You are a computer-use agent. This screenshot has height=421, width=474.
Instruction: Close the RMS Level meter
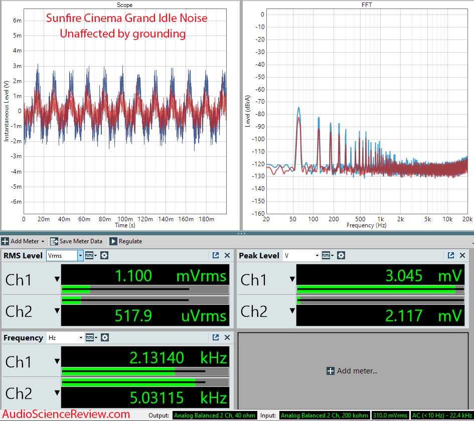tap(227, 256)
